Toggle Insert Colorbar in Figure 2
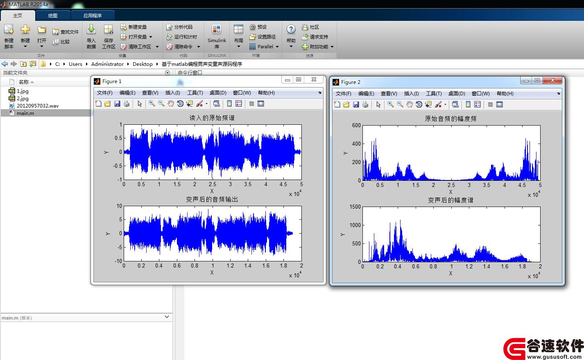This screenshot has width=584, height=360. [468, 104]
